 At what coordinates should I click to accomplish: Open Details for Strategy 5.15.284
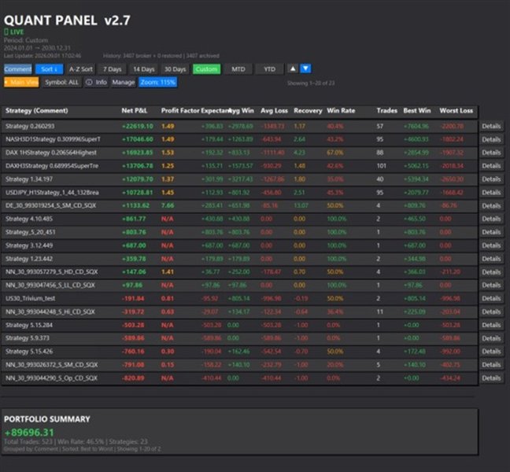[x=491, y=325]
